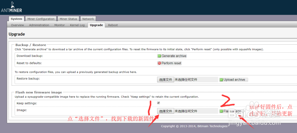Click the Antminer logo
This screenshot has height=133, width=297.
(11, 7)
